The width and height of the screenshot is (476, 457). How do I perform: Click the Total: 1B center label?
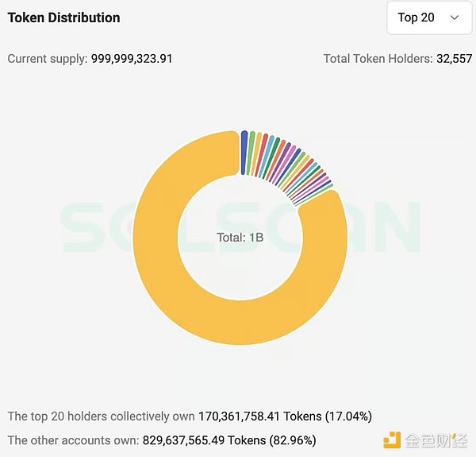pyautogui.click(x=240, y=238)
